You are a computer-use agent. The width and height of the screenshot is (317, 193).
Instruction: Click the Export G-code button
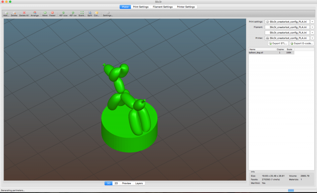click(302, 43)
